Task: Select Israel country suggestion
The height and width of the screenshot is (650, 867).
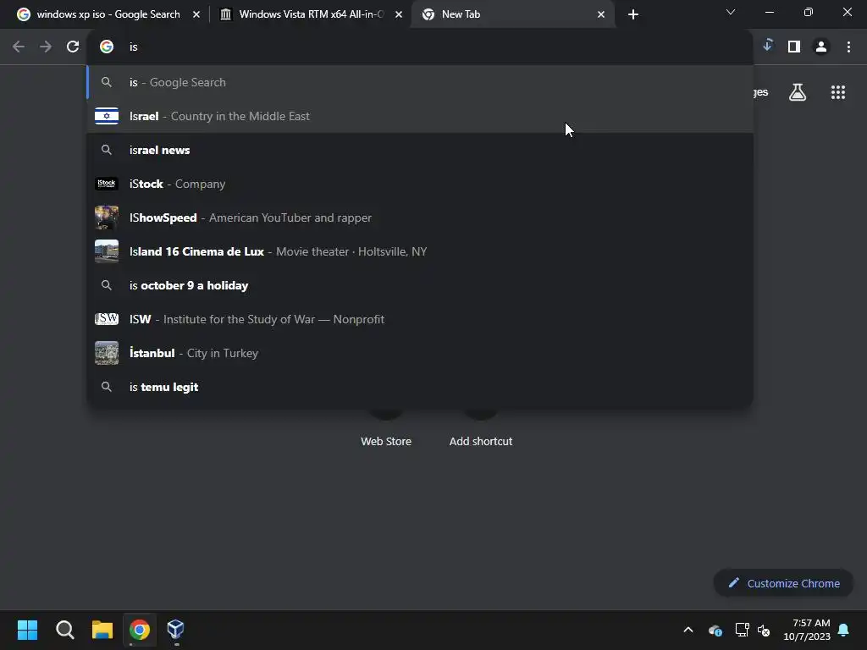Action: point(420,116)
